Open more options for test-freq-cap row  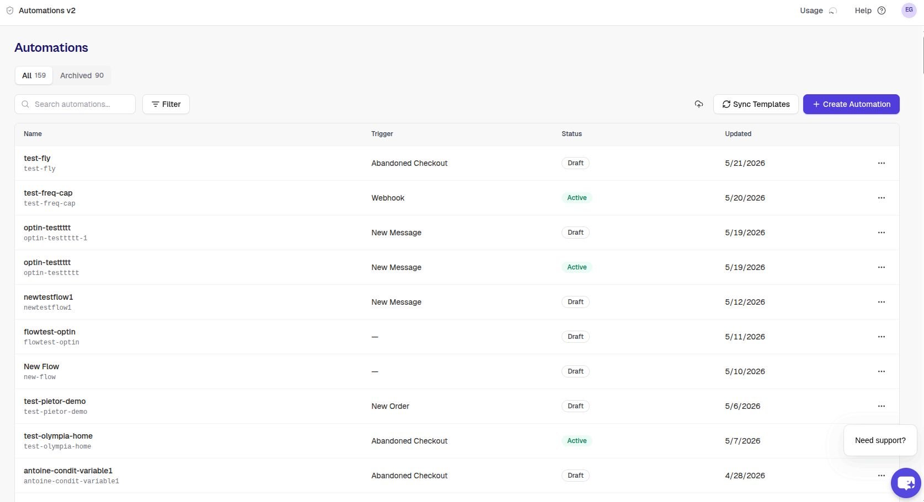882,198
